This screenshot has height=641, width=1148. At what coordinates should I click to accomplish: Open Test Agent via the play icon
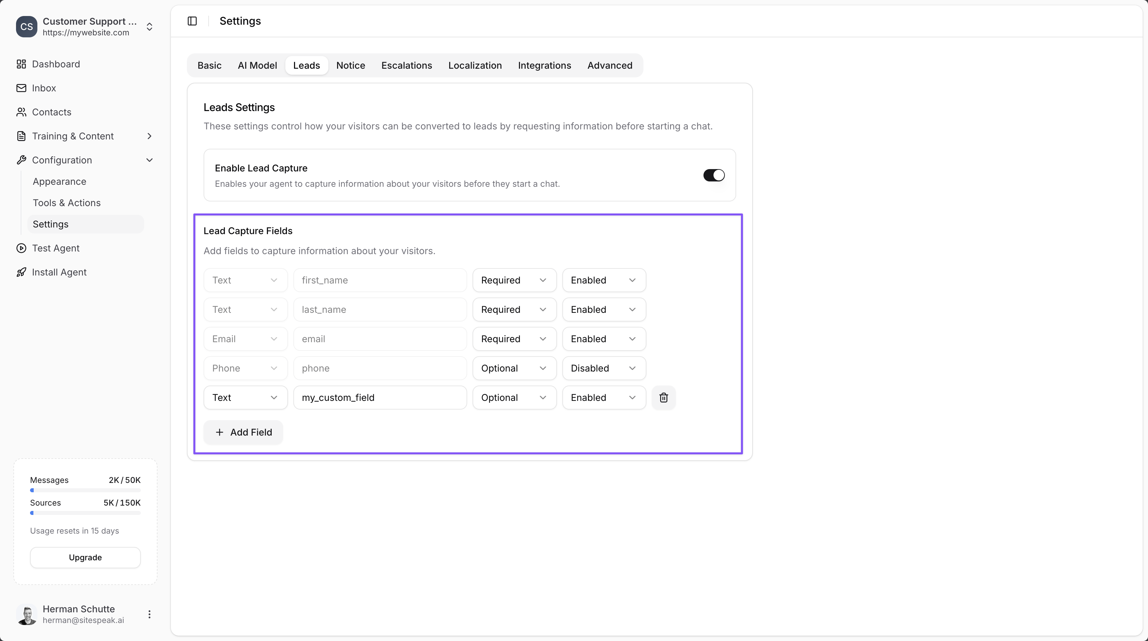point(21,248)
